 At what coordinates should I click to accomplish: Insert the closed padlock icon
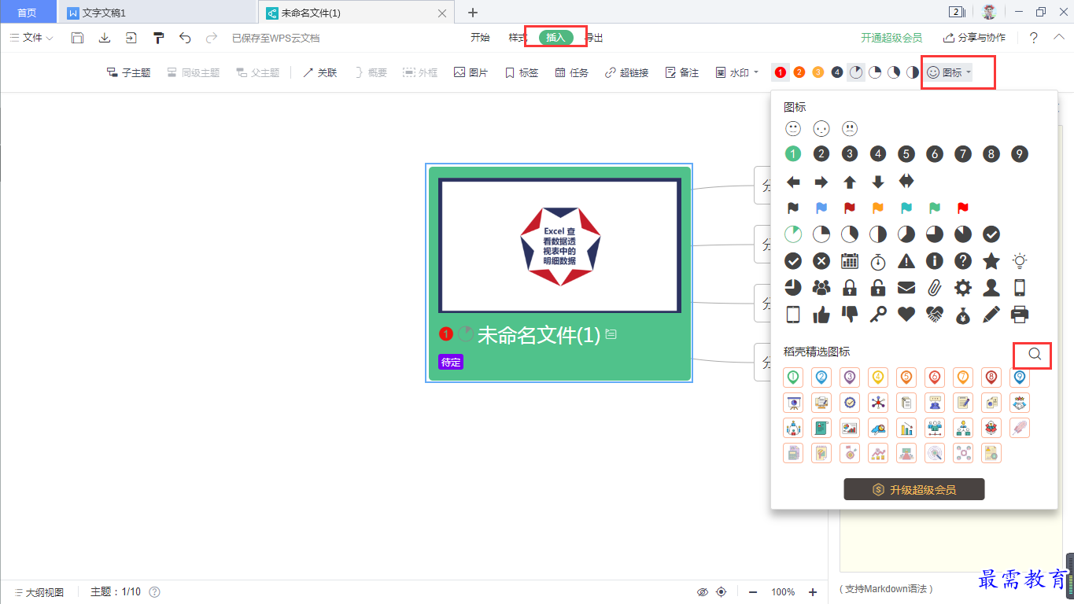tap(850, 288)
